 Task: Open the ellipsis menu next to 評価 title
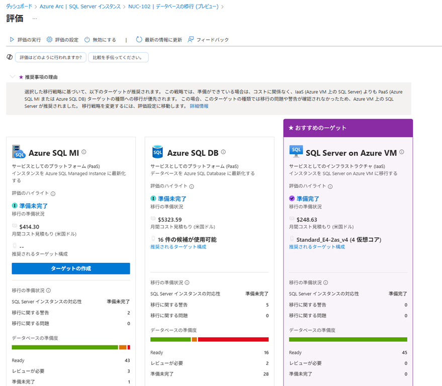(35, 19)
